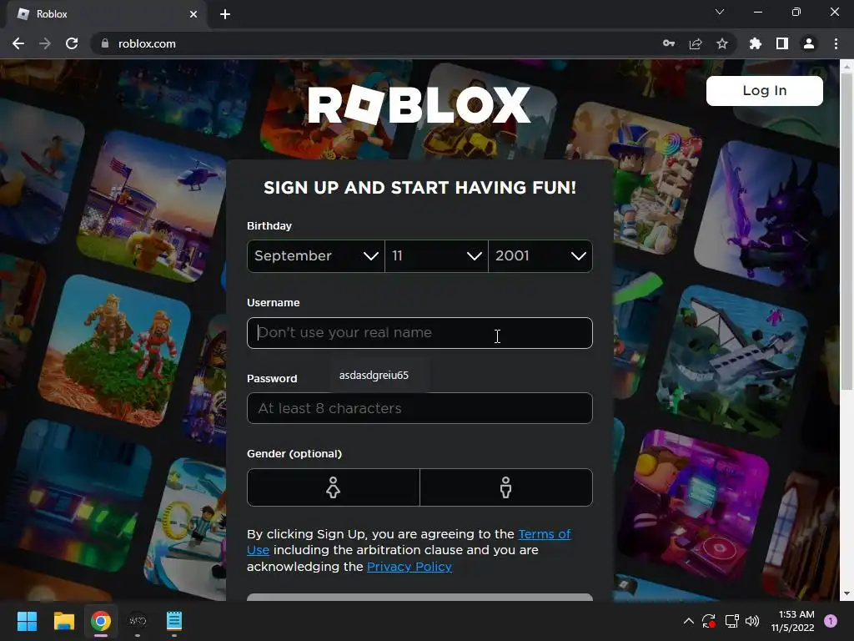This screenshot has width=854, height=641.
Task: Select the female gender icon
Action: (334, 487)
